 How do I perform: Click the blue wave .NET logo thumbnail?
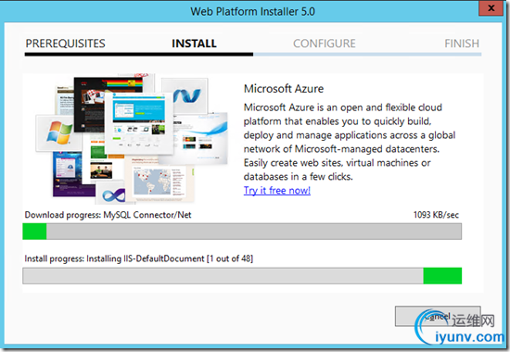click(185, 95)
